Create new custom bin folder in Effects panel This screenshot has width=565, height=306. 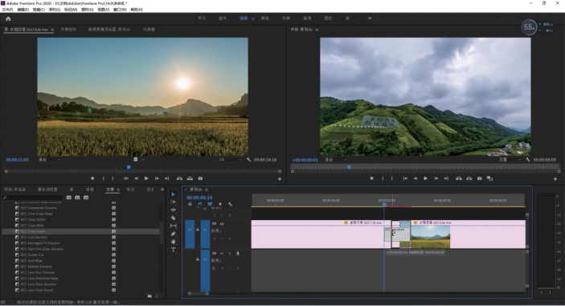pyautogui.click(x=149, y=296)
